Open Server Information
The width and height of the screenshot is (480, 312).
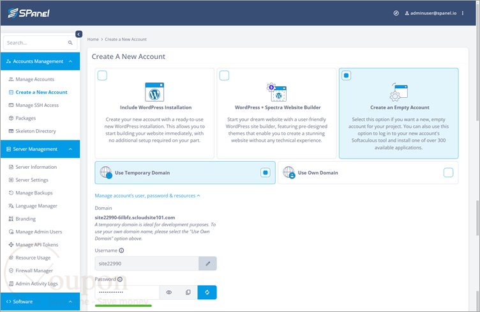click(x=36, y=167)
